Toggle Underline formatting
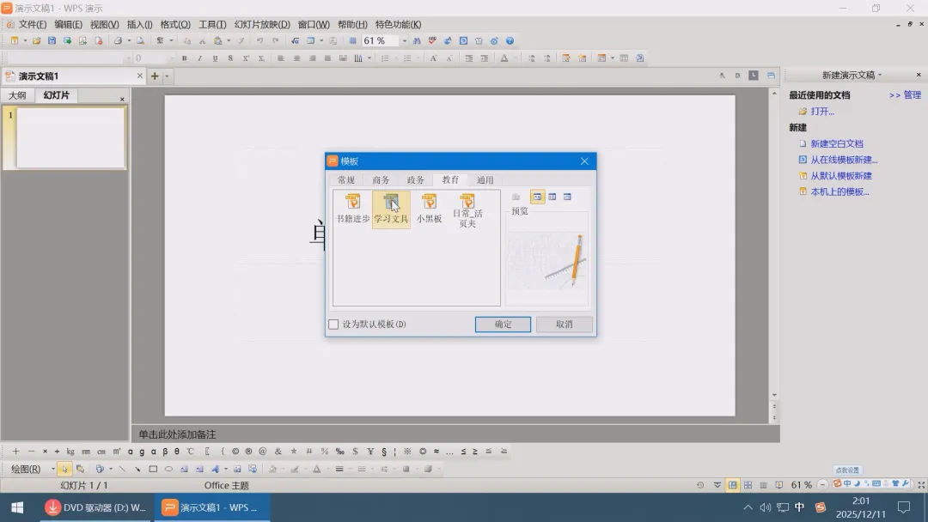The height and width of the screenshot is (522, 928). point(215,58)
